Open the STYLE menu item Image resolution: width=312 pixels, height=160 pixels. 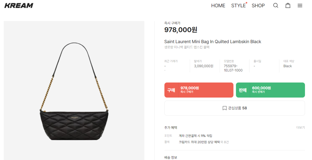coord(238,5)
